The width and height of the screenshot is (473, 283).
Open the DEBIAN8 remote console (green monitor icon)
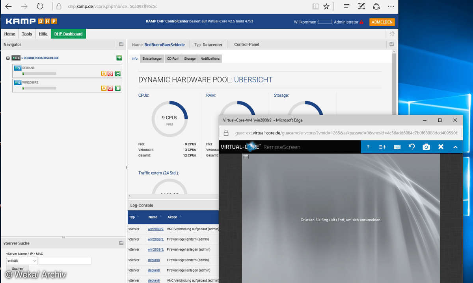pos(117,74)
